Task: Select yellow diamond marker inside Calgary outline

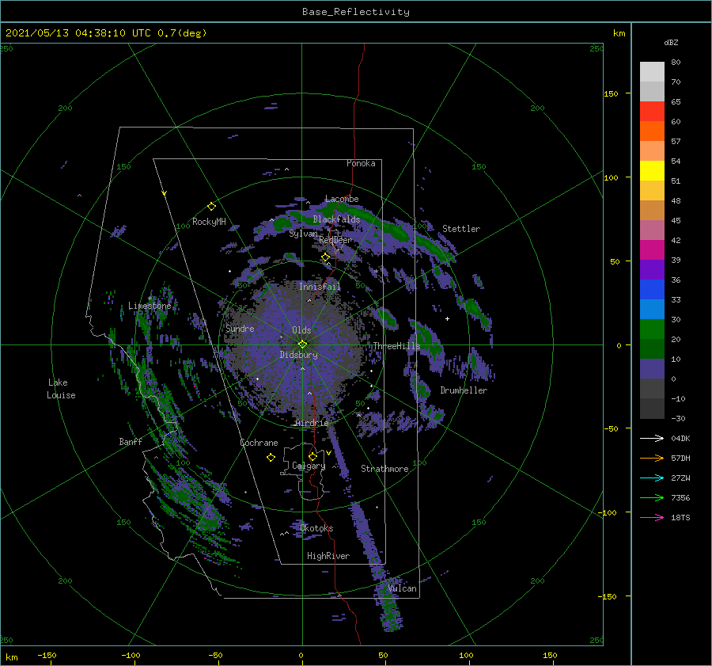Action: pos(312,456)
